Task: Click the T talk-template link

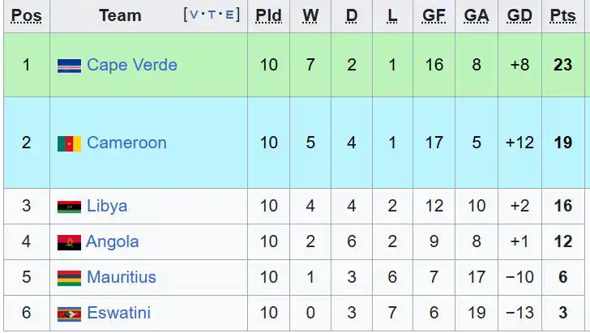Action: [x=212, y=15]
